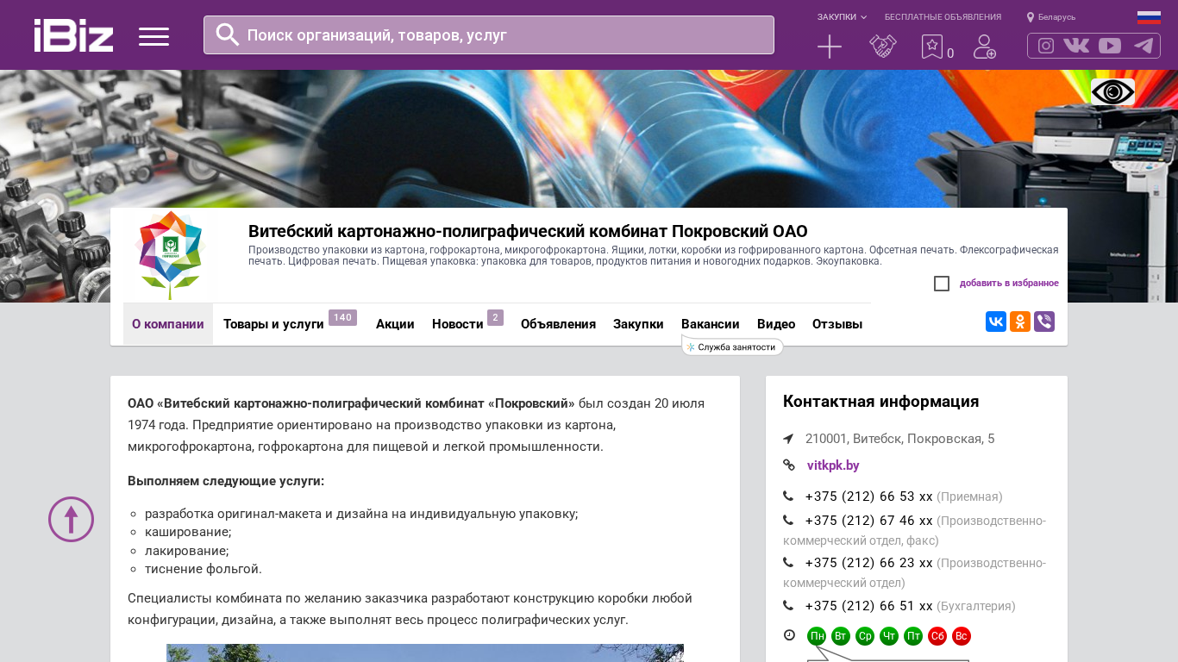Select the Monday 'Пн' schedule badge
Viewport: 1178px width, 662px height.
pyautogui.click(x=817, y=636)
